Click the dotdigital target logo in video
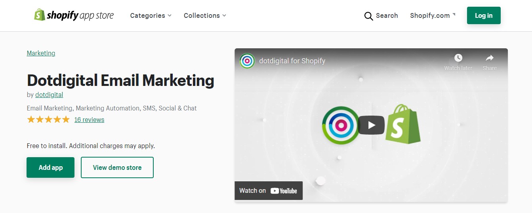532x213 pixels. tap(340, 125)
